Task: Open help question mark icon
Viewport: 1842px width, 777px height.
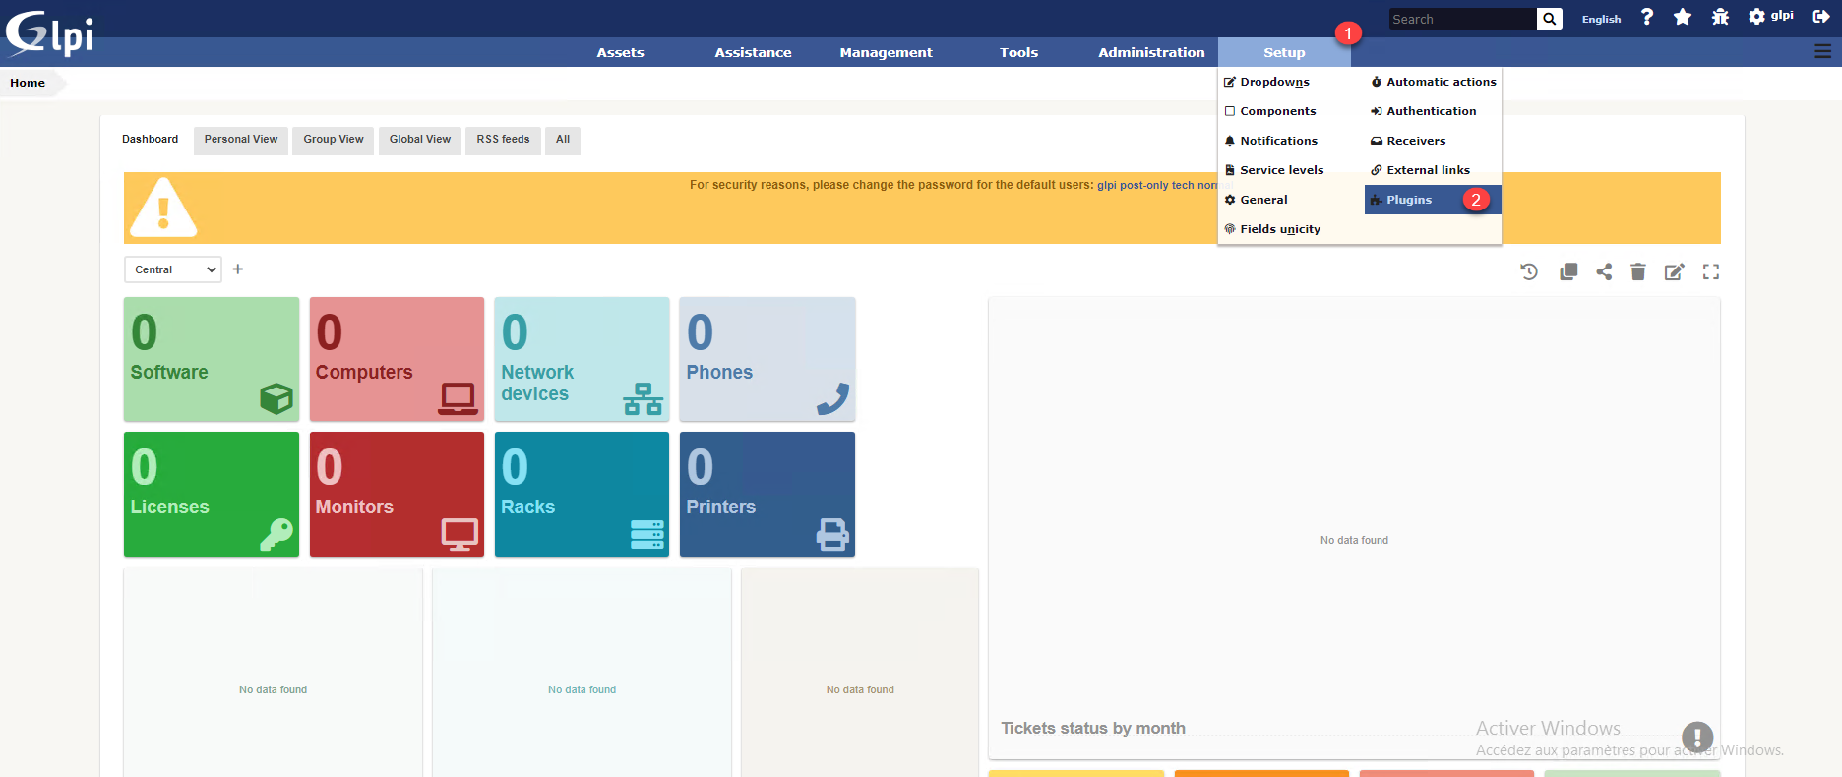Action: (1647, 17)
